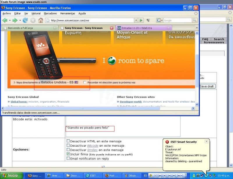The image size is (233, 179).
Task: Click the Save draft button in the background window
Action: (x=207, y=86)
